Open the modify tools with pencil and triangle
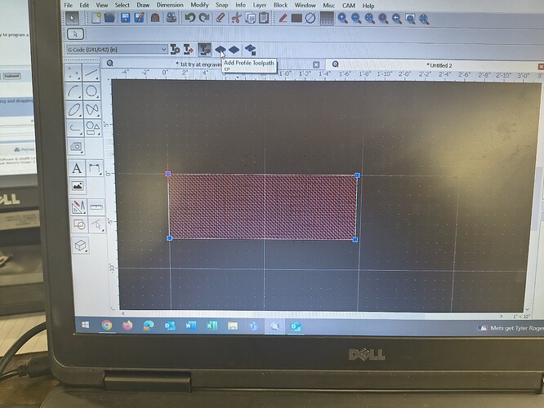 [x=78, y=207]
